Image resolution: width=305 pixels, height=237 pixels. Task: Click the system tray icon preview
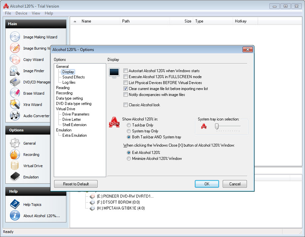(204, 126)
